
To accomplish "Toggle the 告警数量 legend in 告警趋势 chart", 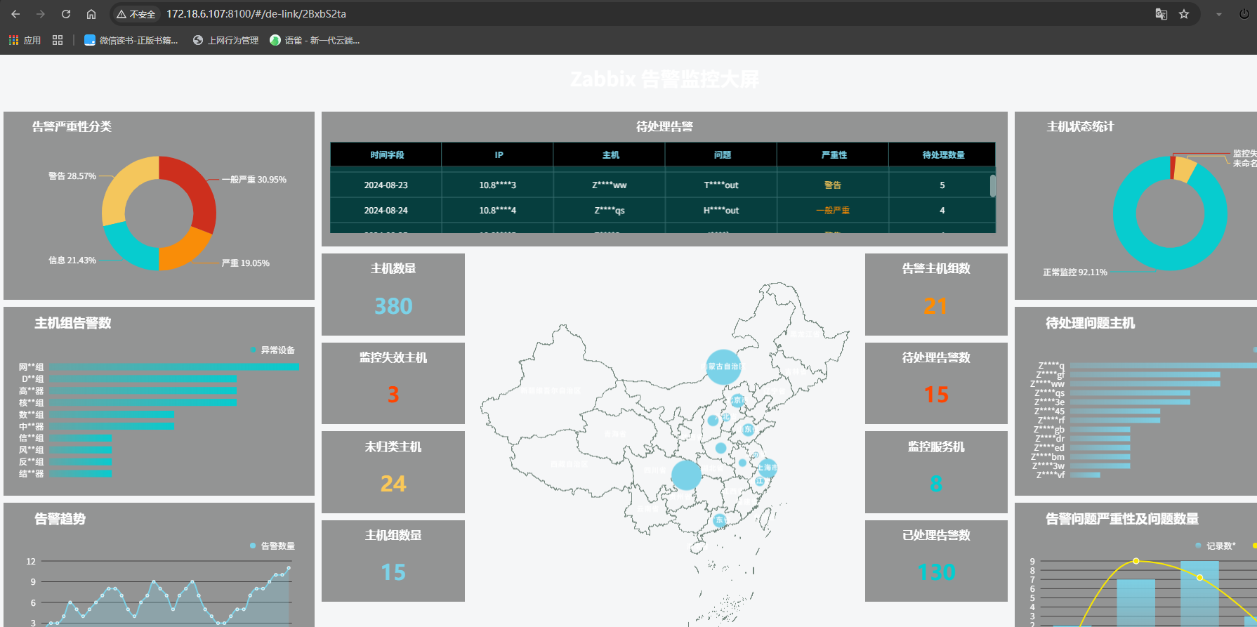I will pos(272,546).
